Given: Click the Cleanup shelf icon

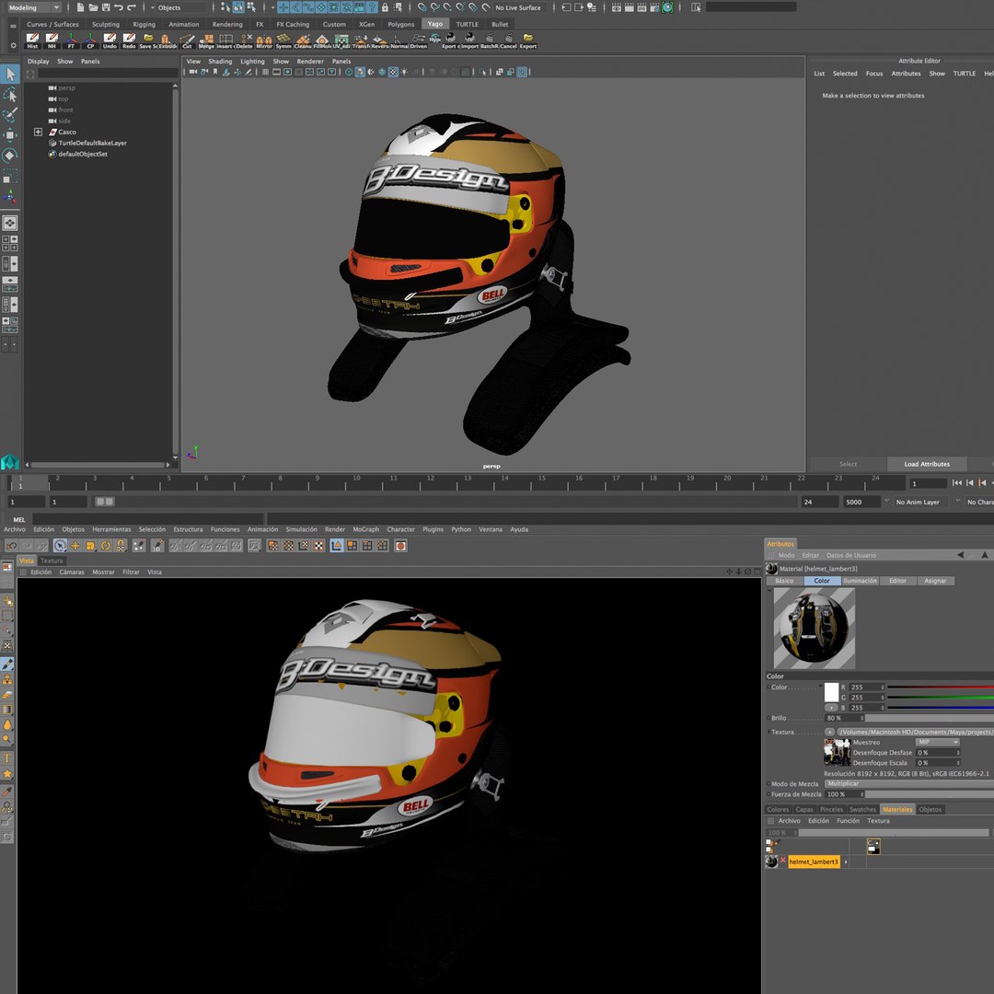Looking at the screenshot, I should [303, 41].
